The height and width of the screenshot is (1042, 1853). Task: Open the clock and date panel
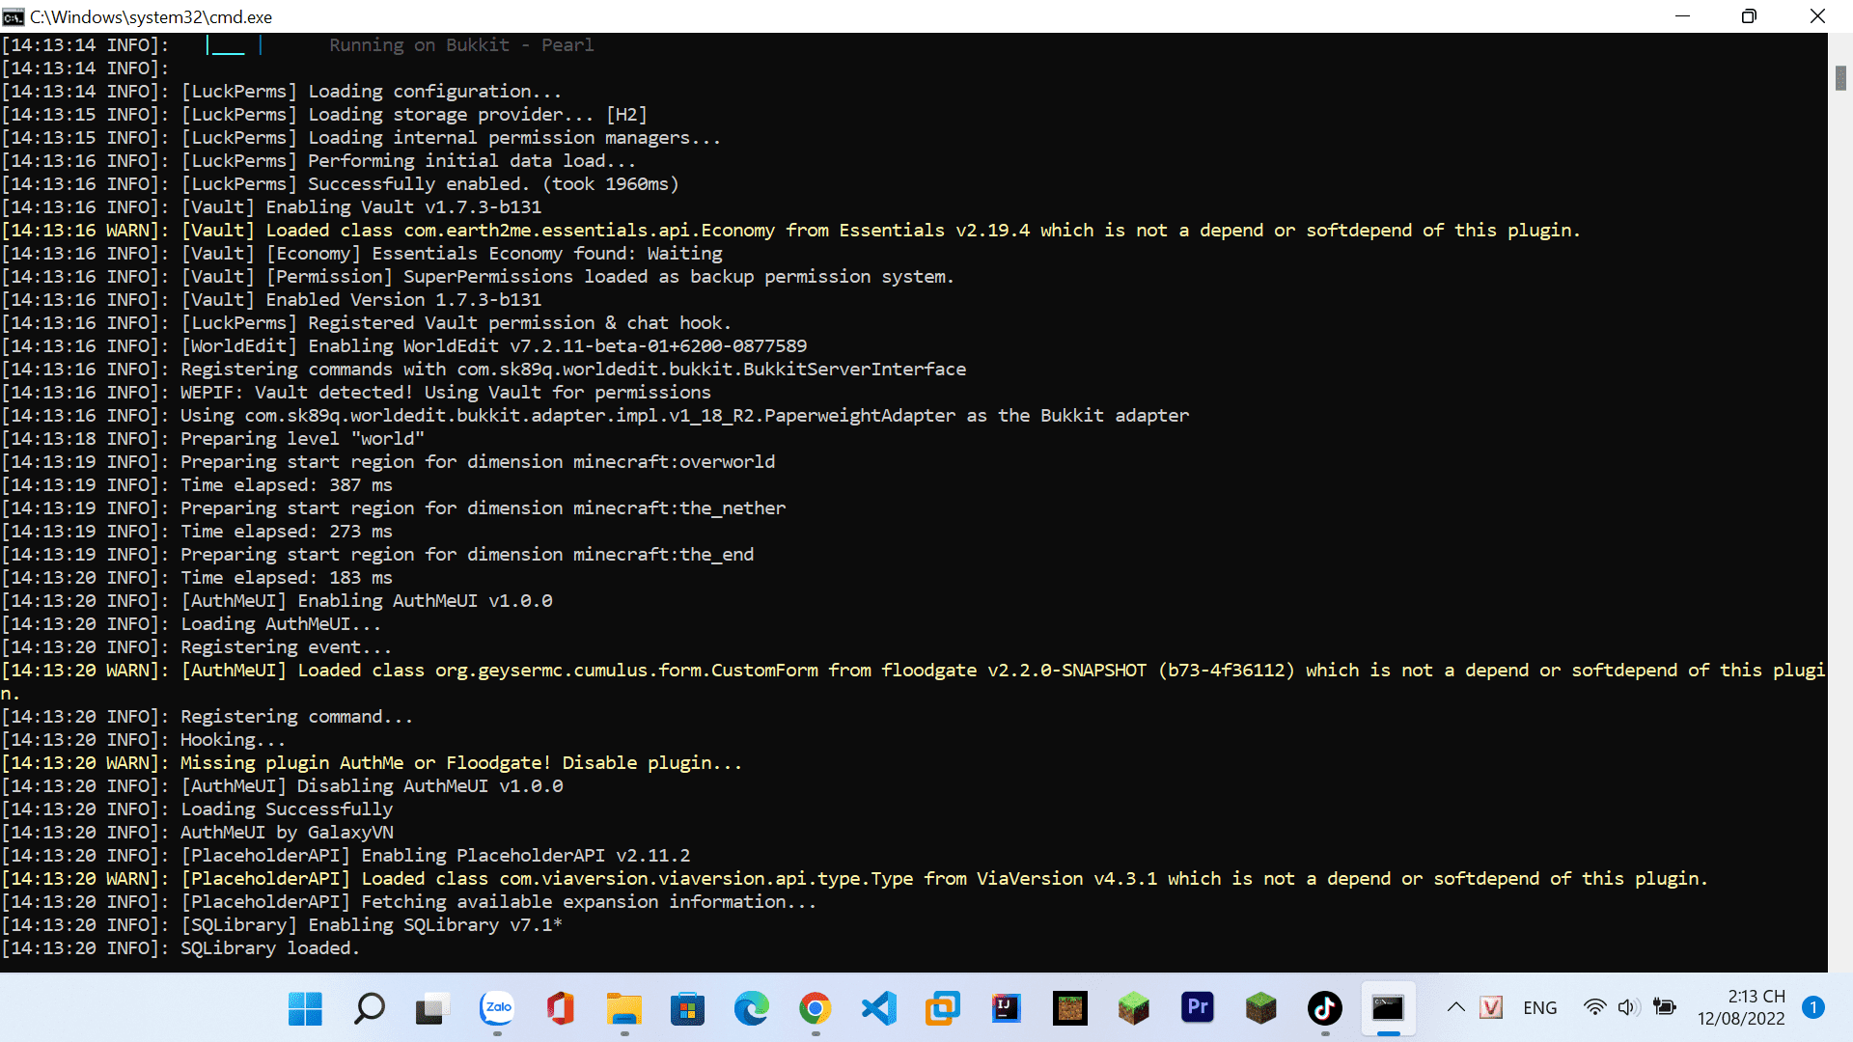tap(1741, 1008)
